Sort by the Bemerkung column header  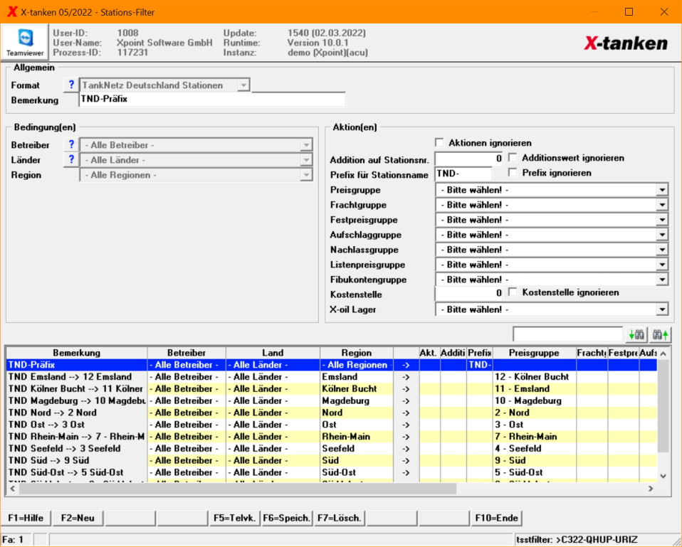coord(77,353)
